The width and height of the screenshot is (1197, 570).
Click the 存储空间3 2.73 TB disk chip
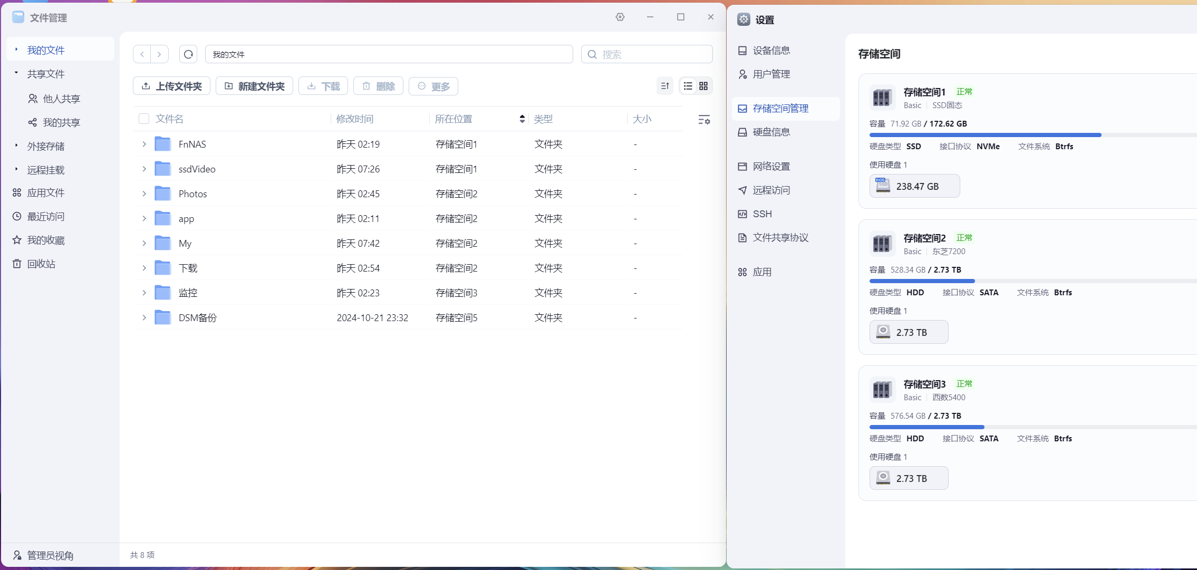pos(909,478)
